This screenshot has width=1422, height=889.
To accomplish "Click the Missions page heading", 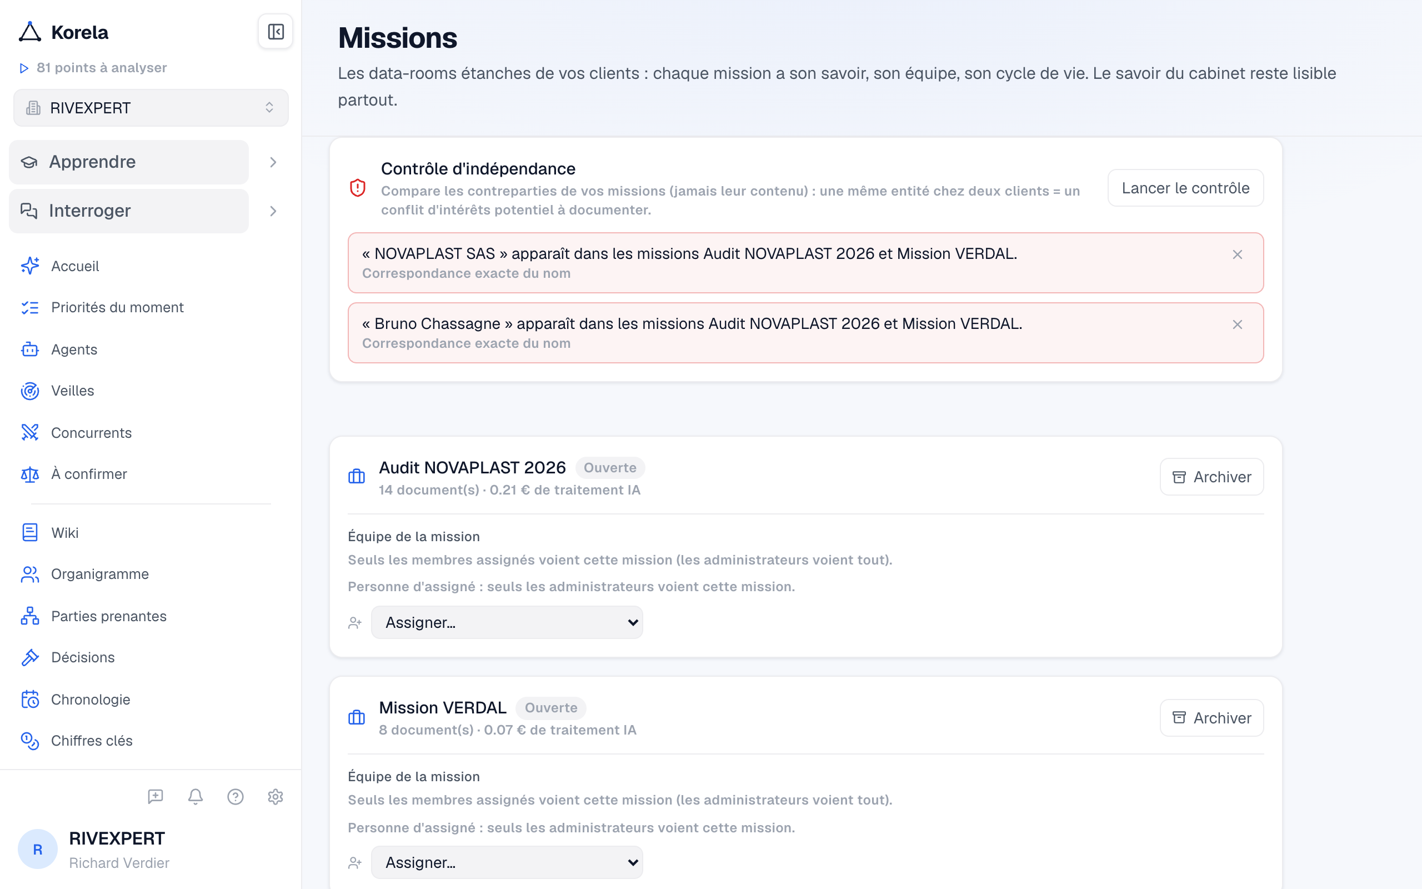I will pyautogui.click(x=398, y=38).
